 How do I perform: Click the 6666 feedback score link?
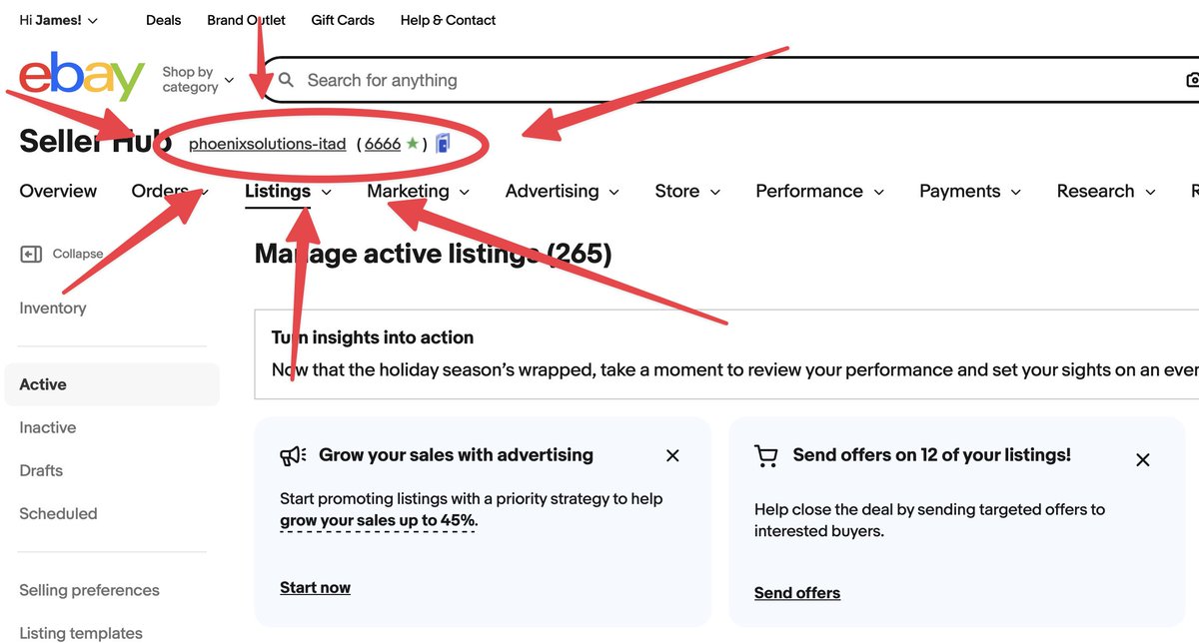(383, 144)
